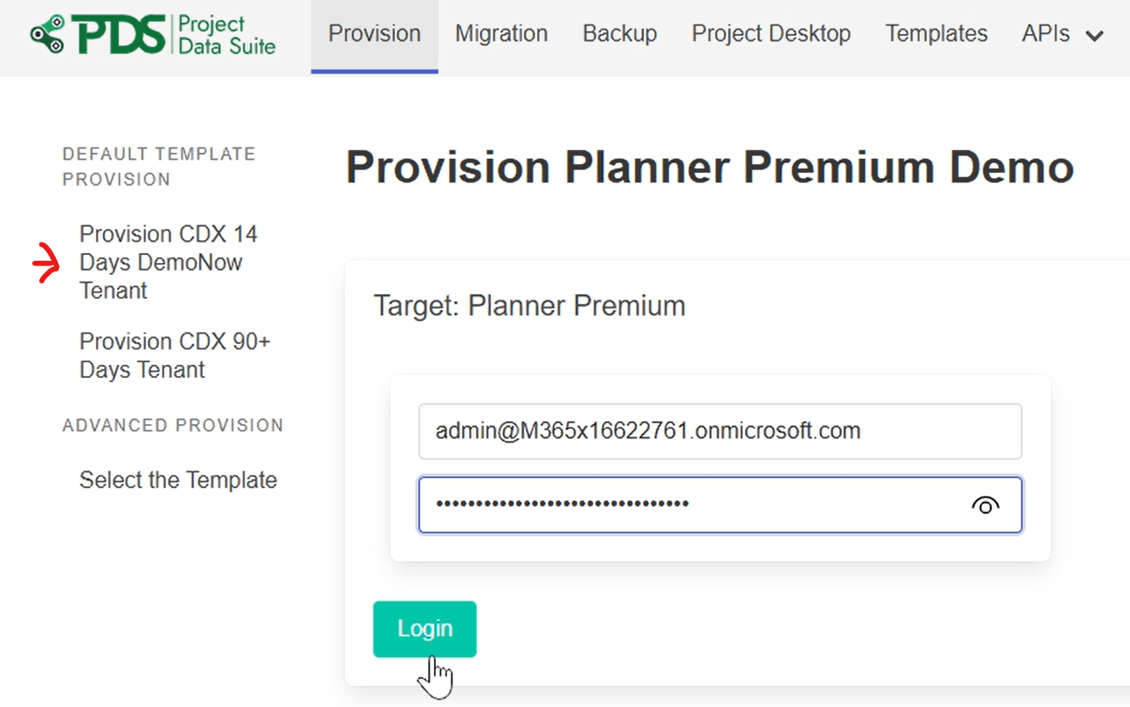
Task: Select the Templates tab
Action: (936, 34)
